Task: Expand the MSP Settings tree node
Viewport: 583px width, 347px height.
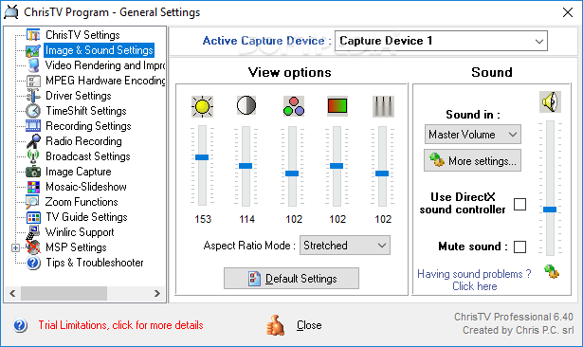Action: tap(15, 247)
